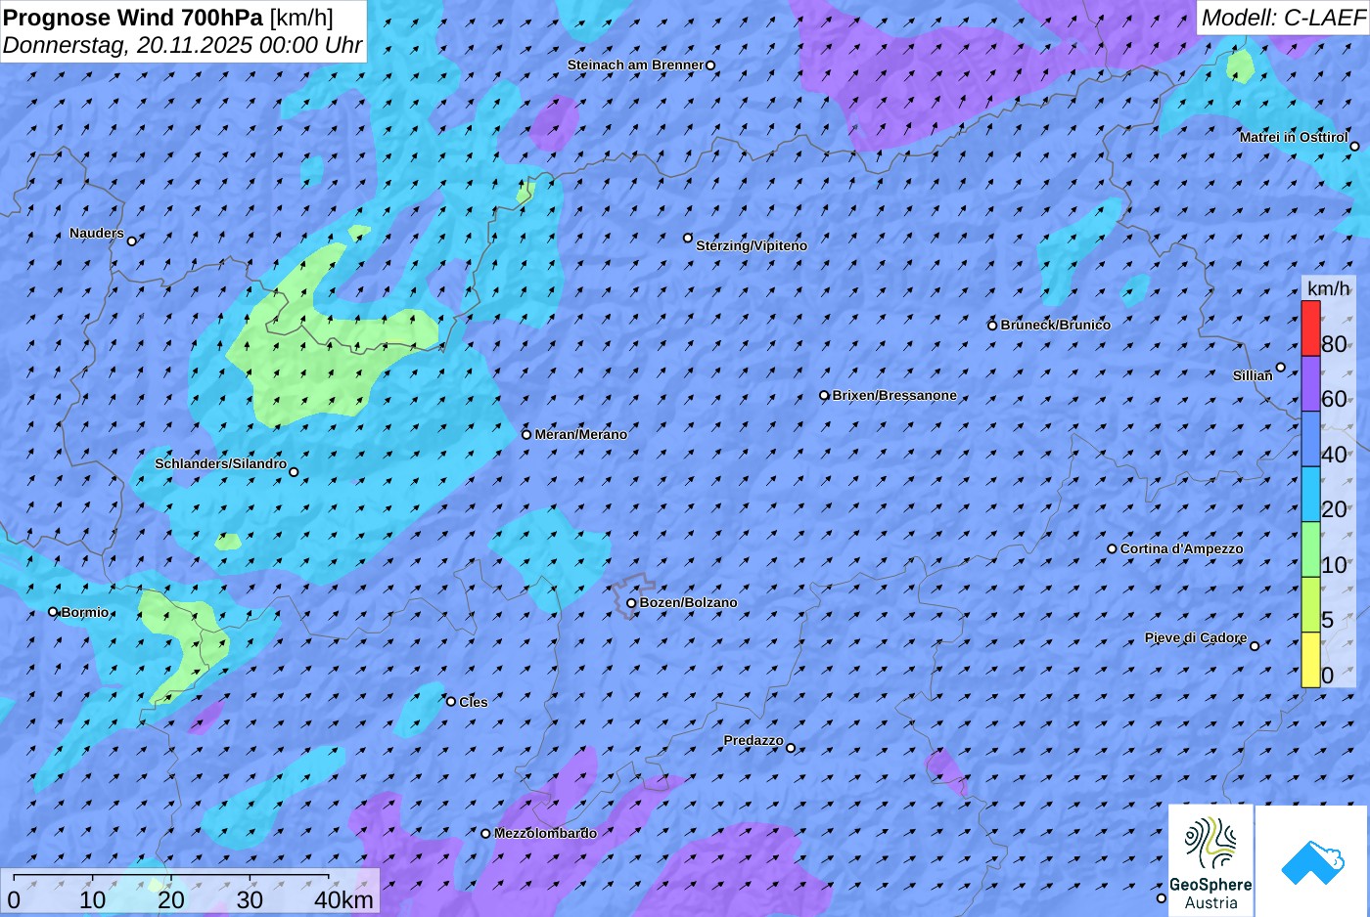Image resolution: width=1370 pixels, height=917 pixels.
Task: Click the lime 5 km/h legend swatch
Action: pyautogui.click(x=1310, y=604)
